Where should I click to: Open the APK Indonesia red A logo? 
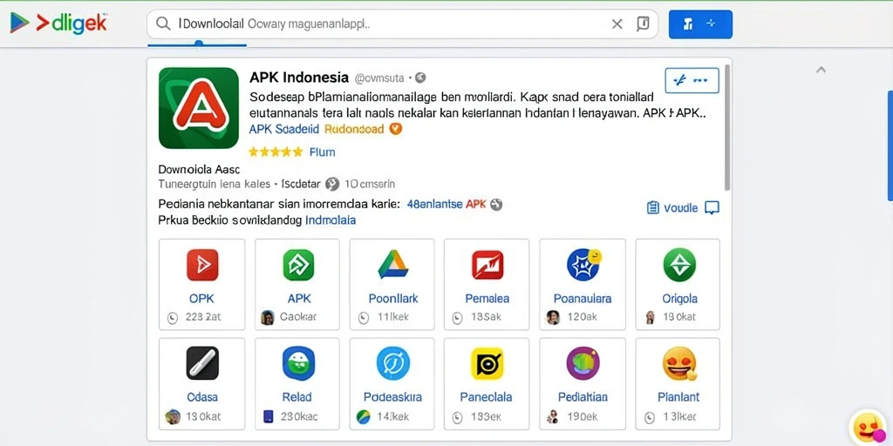198,107
